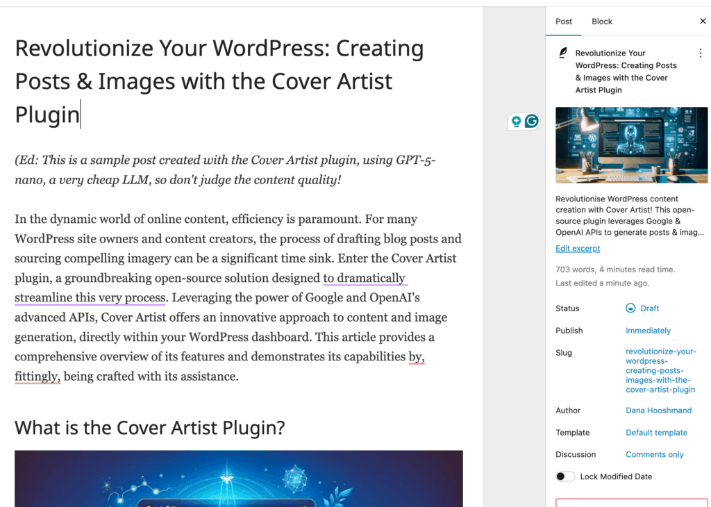This screenshot has height=507, width=711.
Task: Toggle the Lock Modified Date switch
Action: coord(566,476)
